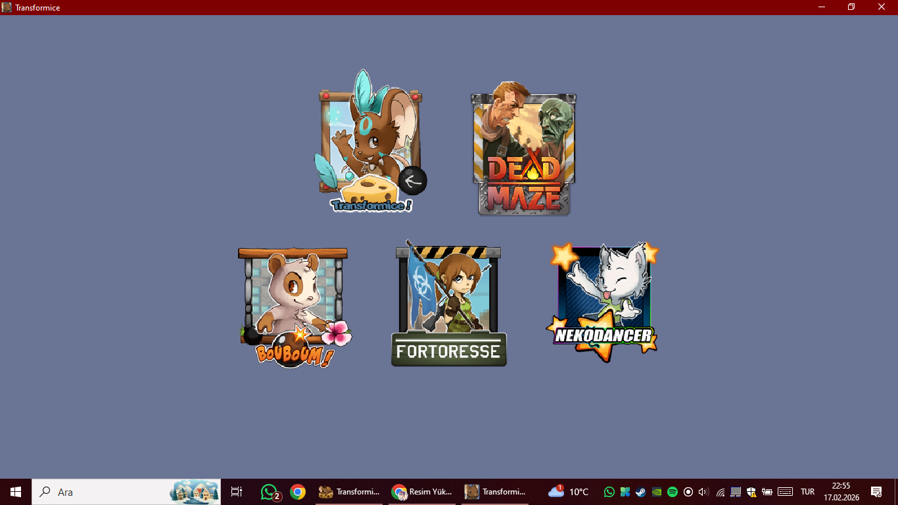The width and height of the screenshot is (898, 505).
Task: Select the Bouboum game icon
Action: (295, 307)
